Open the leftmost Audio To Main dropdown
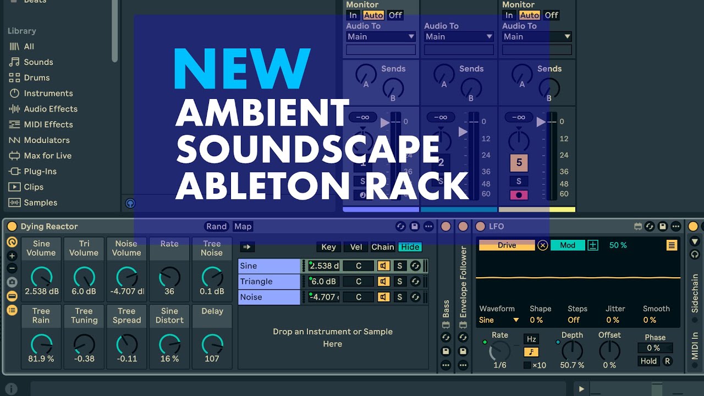This screenshot has width=704, height=396. tap(381, 37)
